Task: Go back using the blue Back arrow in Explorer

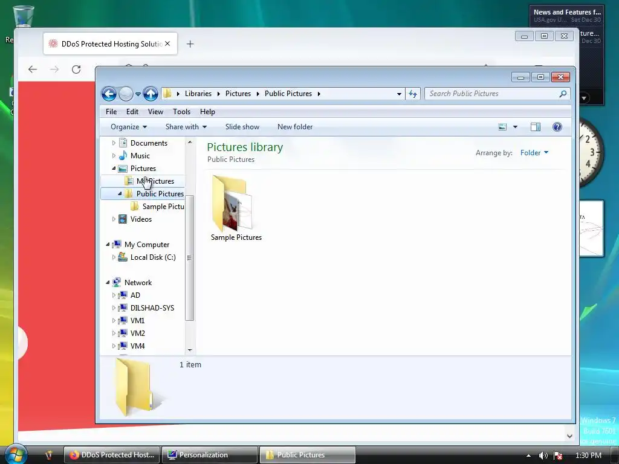Action: [x=109, y=94]
